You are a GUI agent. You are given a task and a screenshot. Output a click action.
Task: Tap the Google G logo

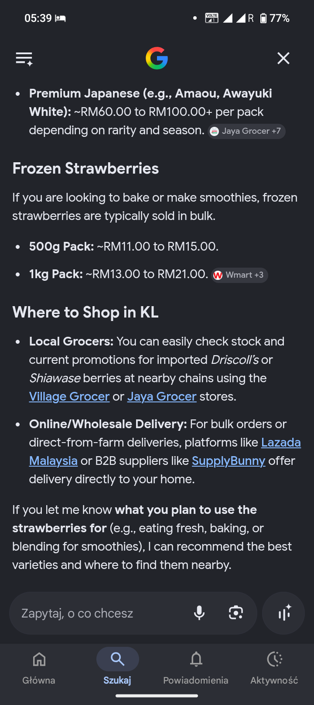tap(157, 58)
